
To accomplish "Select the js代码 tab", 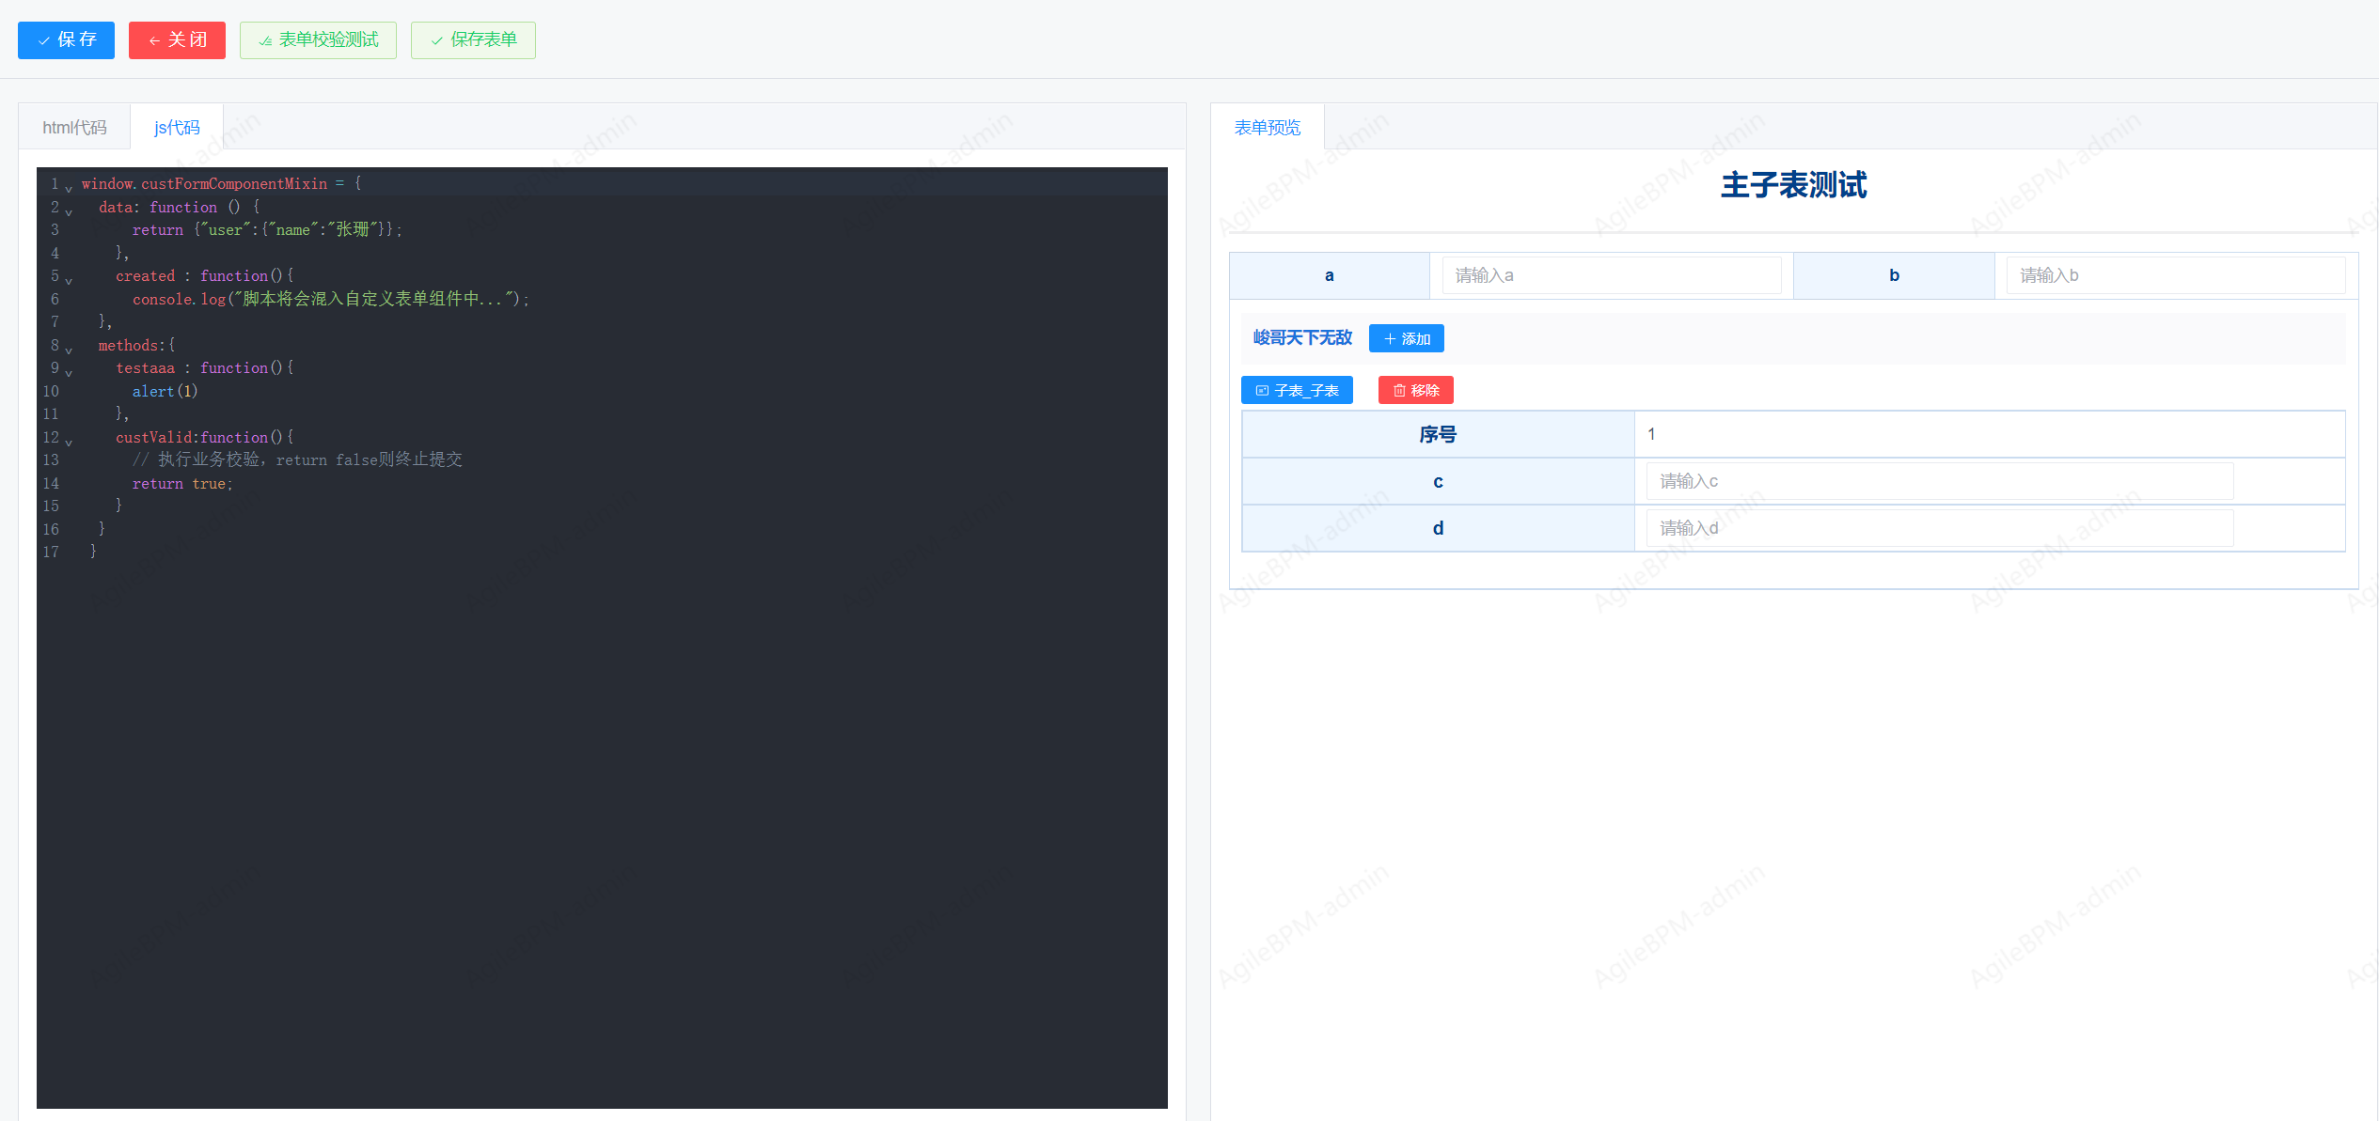I will [x=177, y=127].
